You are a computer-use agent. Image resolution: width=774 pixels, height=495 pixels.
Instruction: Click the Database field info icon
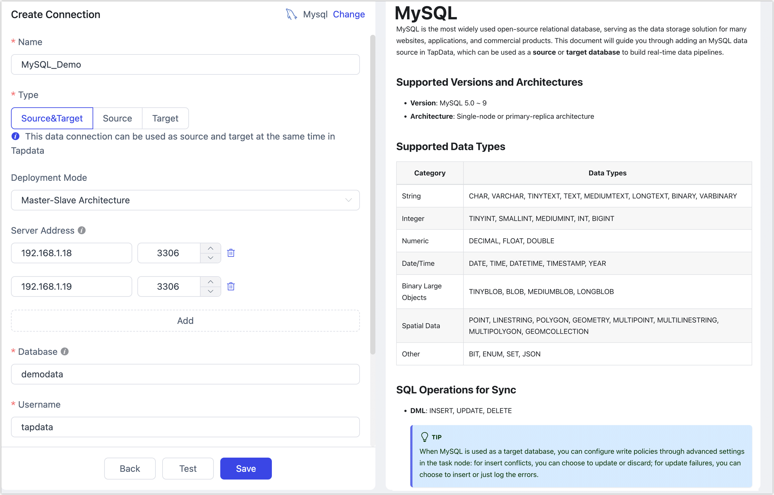pos(65,352)
